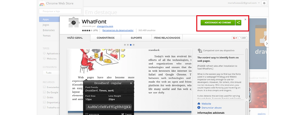This screenshot has width=305, height=115.
Task: Click the Denunciar abuso link
Action: 211,108
